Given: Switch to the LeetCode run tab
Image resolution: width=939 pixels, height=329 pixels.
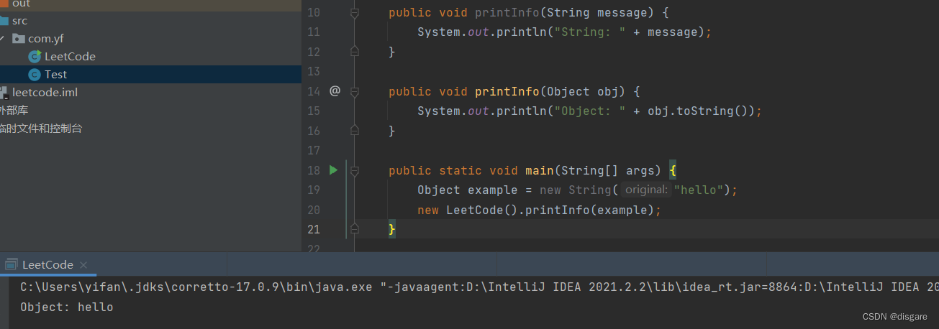Looking at the screenshot, I should 47,265.
